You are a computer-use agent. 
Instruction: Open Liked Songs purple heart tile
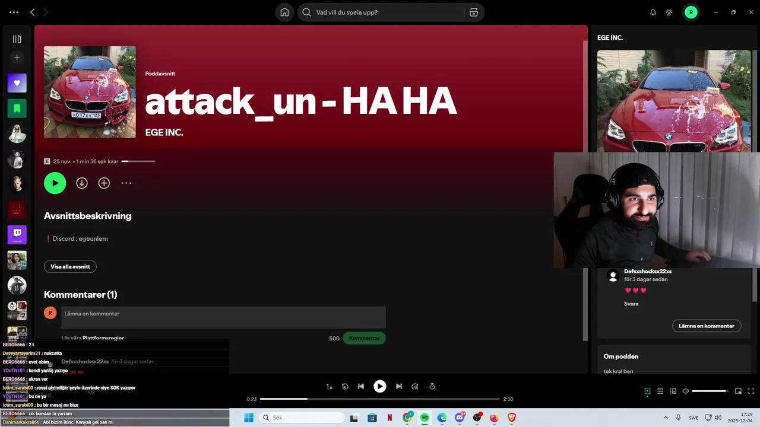tap(17, 83)
